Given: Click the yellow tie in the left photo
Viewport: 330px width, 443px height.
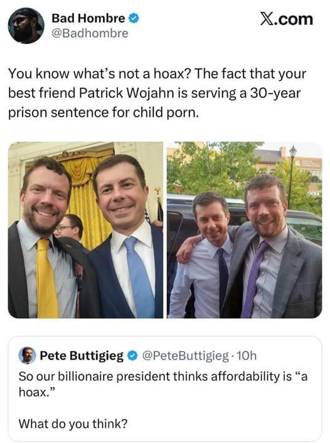Looking at the screenshot, I should pyautogui.click(x=46, y=279).
